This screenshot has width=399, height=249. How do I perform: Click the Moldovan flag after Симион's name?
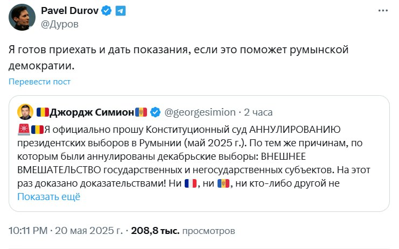click(x=141, y=112)
